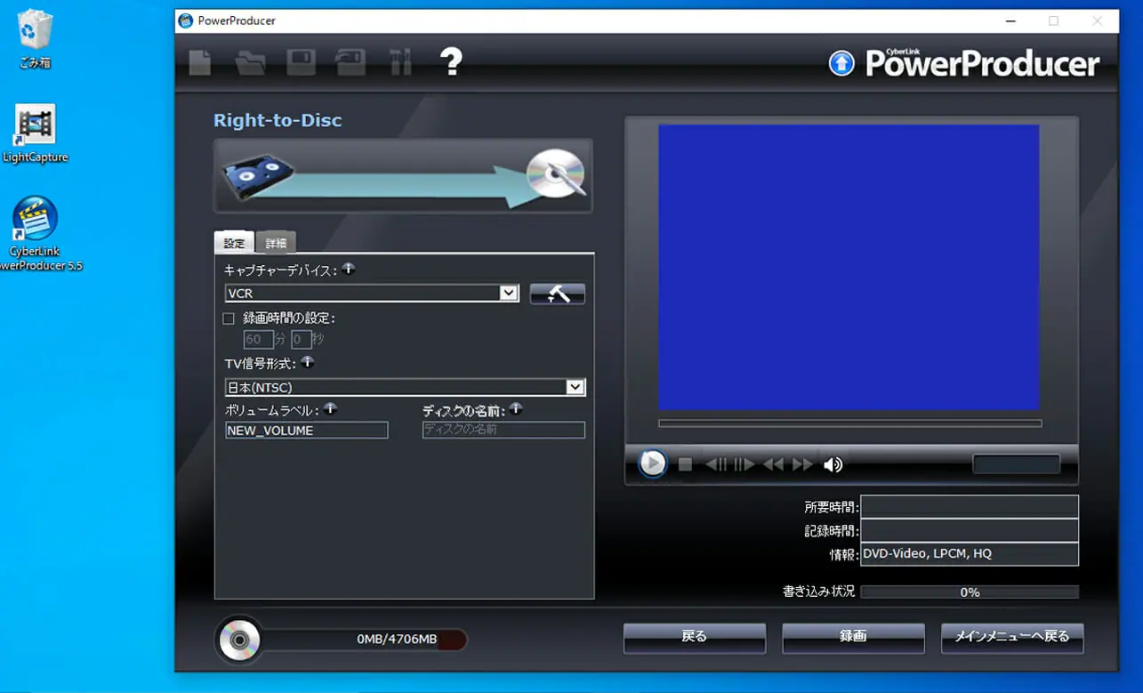Open preferences with the tools icon
The height and width of the screenshot is (693, 1143).
click(400, 63)
